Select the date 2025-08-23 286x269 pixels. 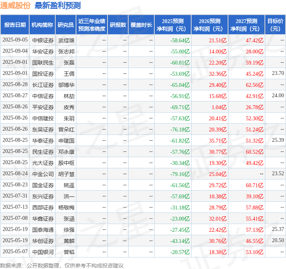15,185
